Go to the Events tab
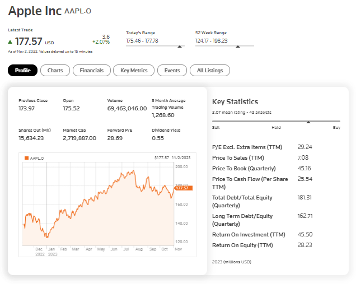The height and width of the screenshot is (288, 356). 172,71
